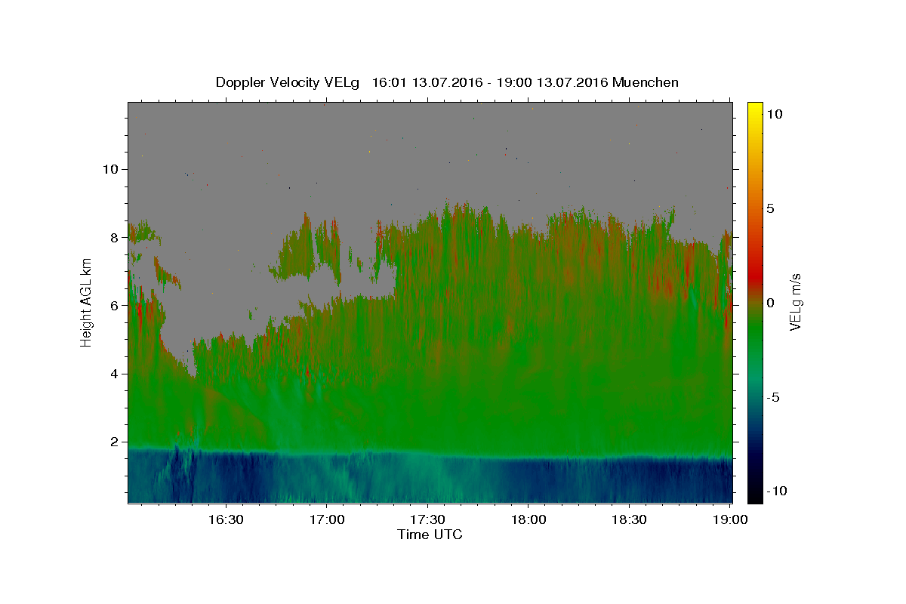The image size is (906, 604).
Task: Click the 8 km height tick label
Action: (115, 237)
